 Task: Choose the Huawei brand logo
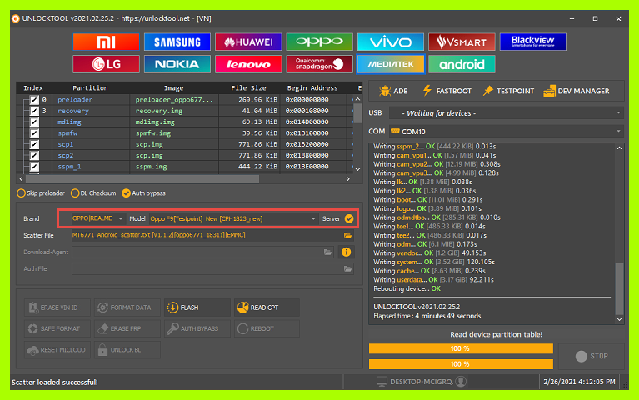point(248,42)
